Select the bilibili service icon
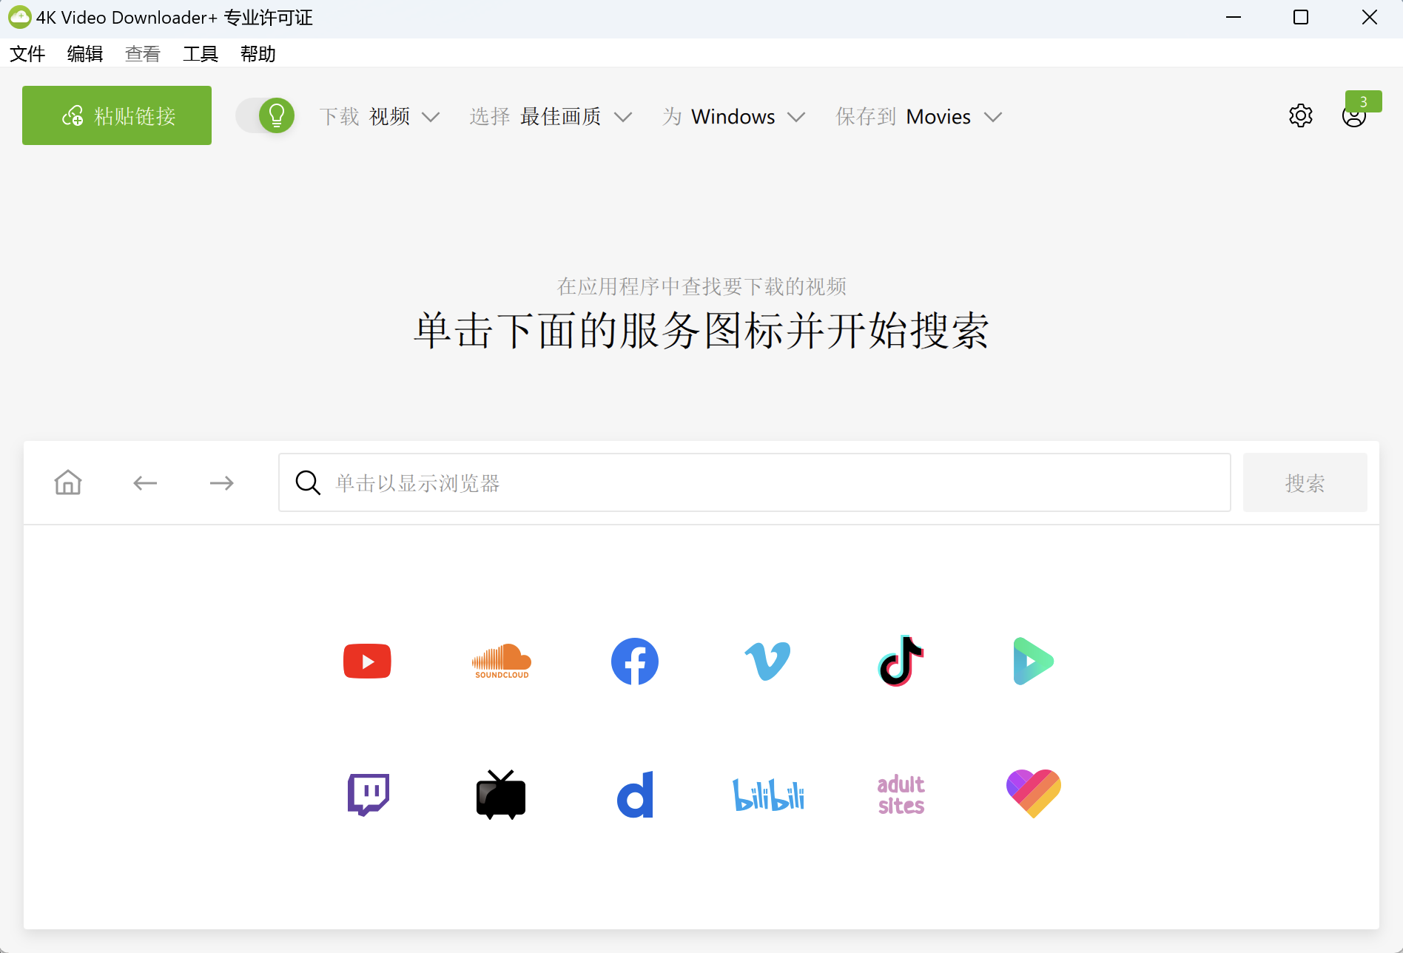 pyautogui.click(x=767, y=794)
